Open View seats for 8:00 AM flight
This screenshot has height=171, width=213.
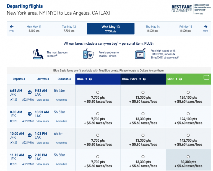click(x=43, y=121)
